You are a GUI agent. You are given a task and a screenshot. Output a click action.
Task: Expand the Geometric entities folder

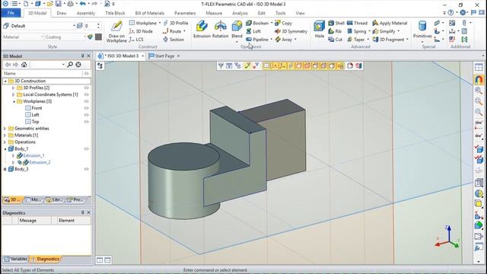(x=5, y=129)
